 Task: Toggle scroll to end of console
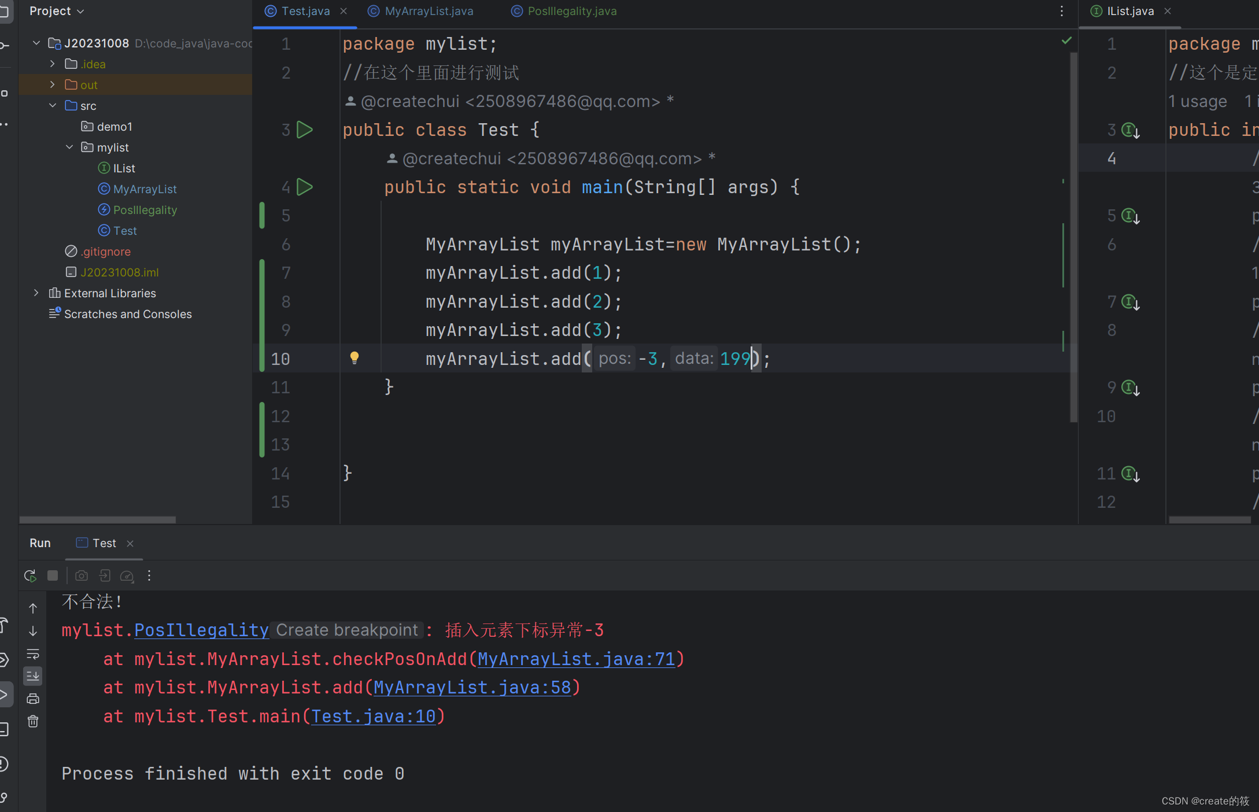point(33,676)
